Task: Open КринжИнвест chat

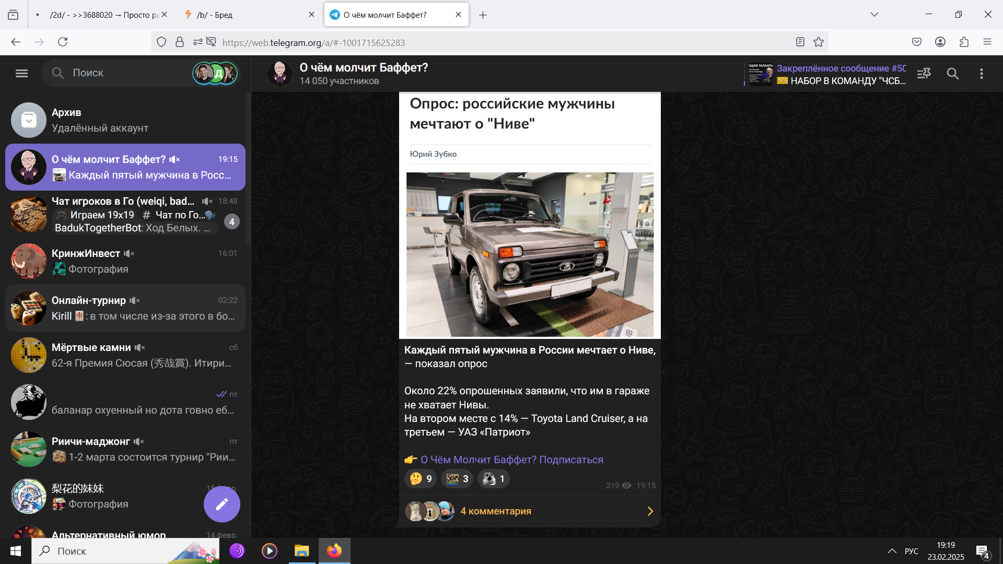Action: 125,261
